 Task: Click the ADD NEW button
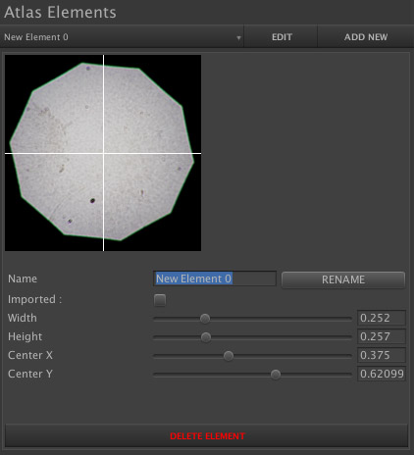[366, 37]
